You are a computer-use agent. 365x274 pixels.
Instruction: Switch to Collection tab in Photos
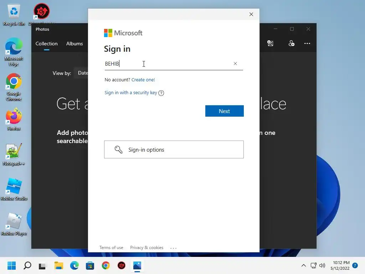coord(47,44)
